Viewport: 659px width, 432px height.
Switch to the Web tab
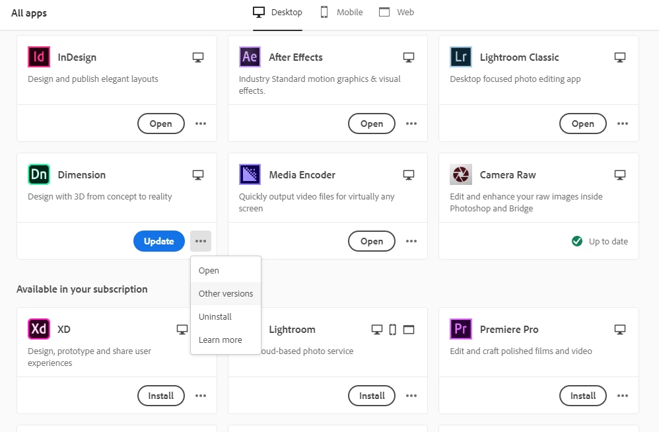pyautogui.click(x=396, y=13)
